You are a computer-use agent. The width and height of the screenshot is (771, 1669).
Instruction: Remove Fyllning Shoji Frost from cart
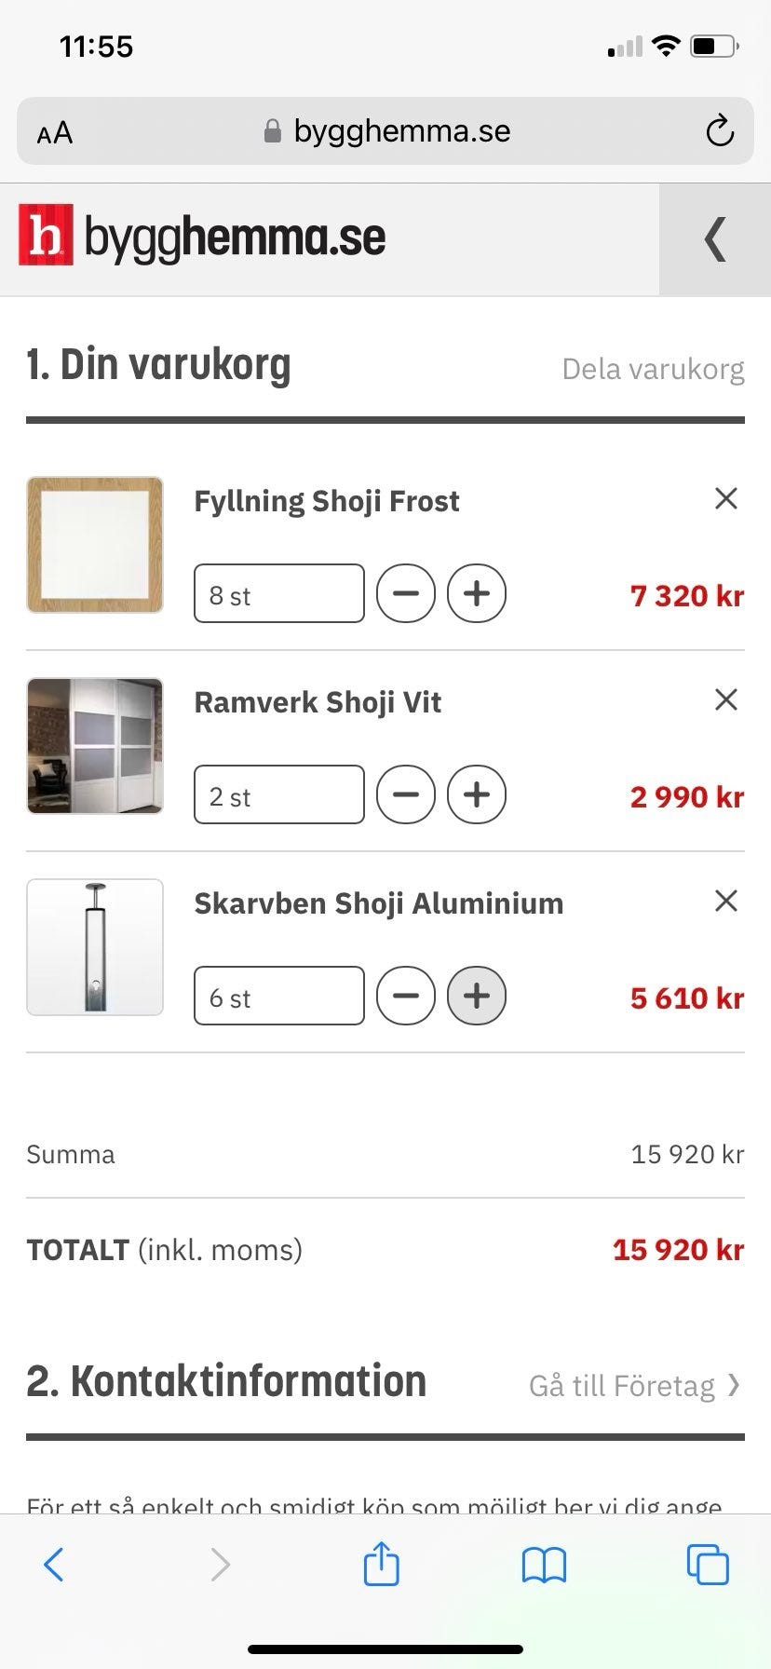click(725, 499)
